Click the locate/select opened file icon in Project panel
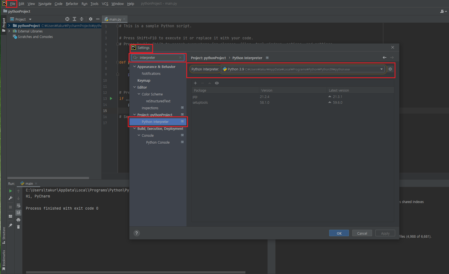The height and width of the screenshot is (274, 449). tap(67, 19)
